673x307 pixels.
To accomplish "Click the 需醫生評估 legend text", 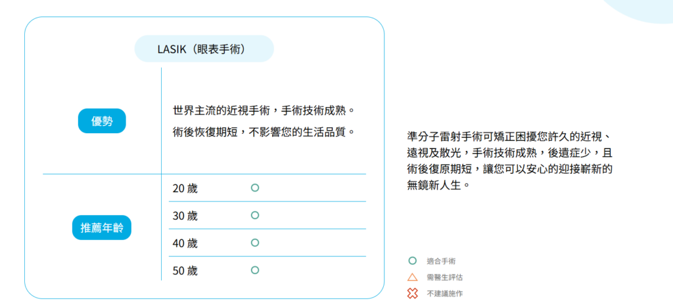I will pos(445,277).
